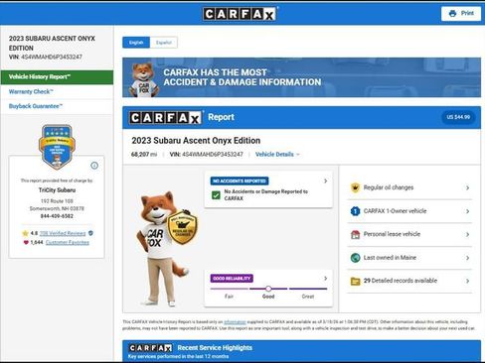This screenshot has width=485, height=363.
Task: Expand the Last owned in Maine row chevron
Action: click(467, 258)
